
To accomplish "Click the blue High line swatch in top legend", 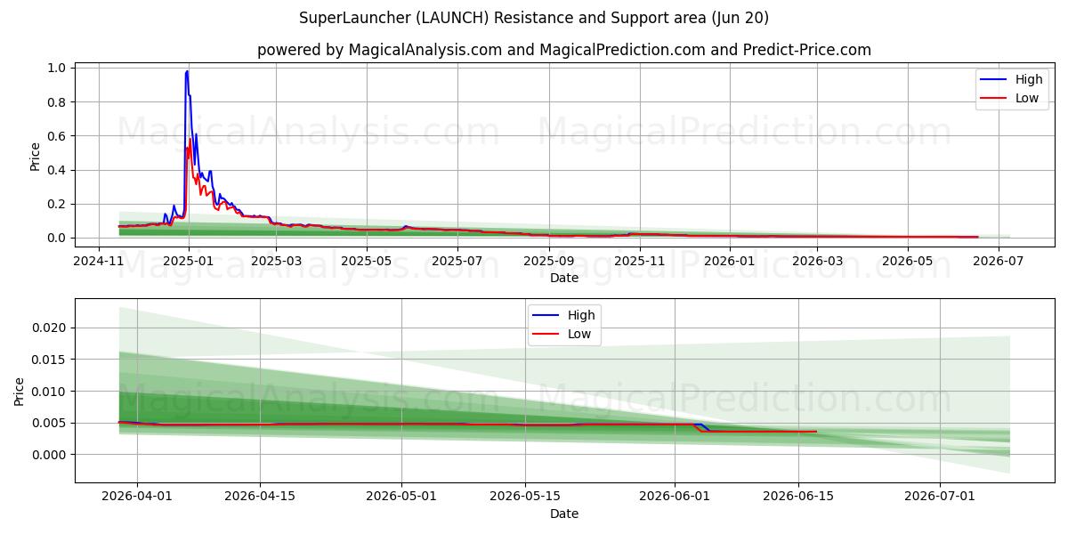I will coord(994,80).
